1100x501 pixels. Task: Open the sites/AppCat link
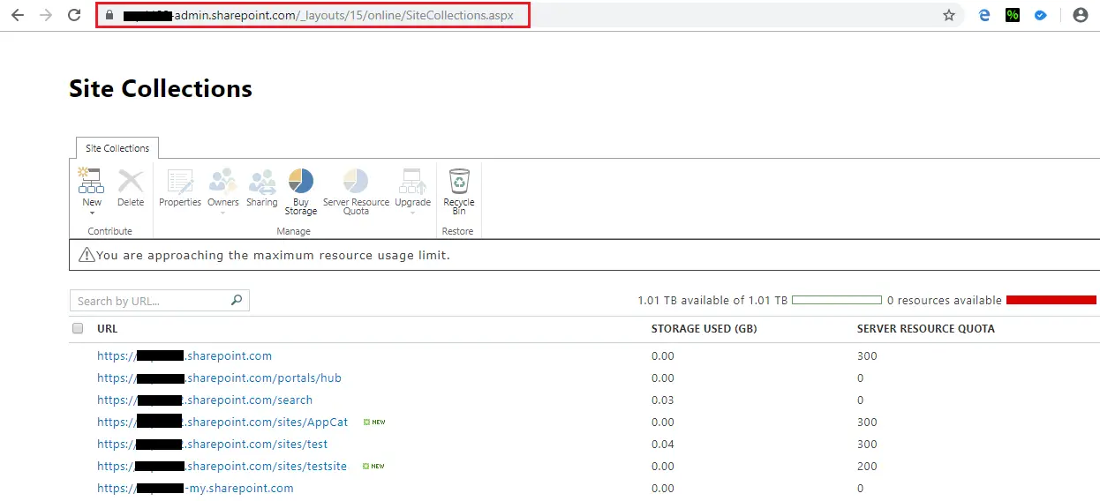pyautogui.click(x=222, y=422)
